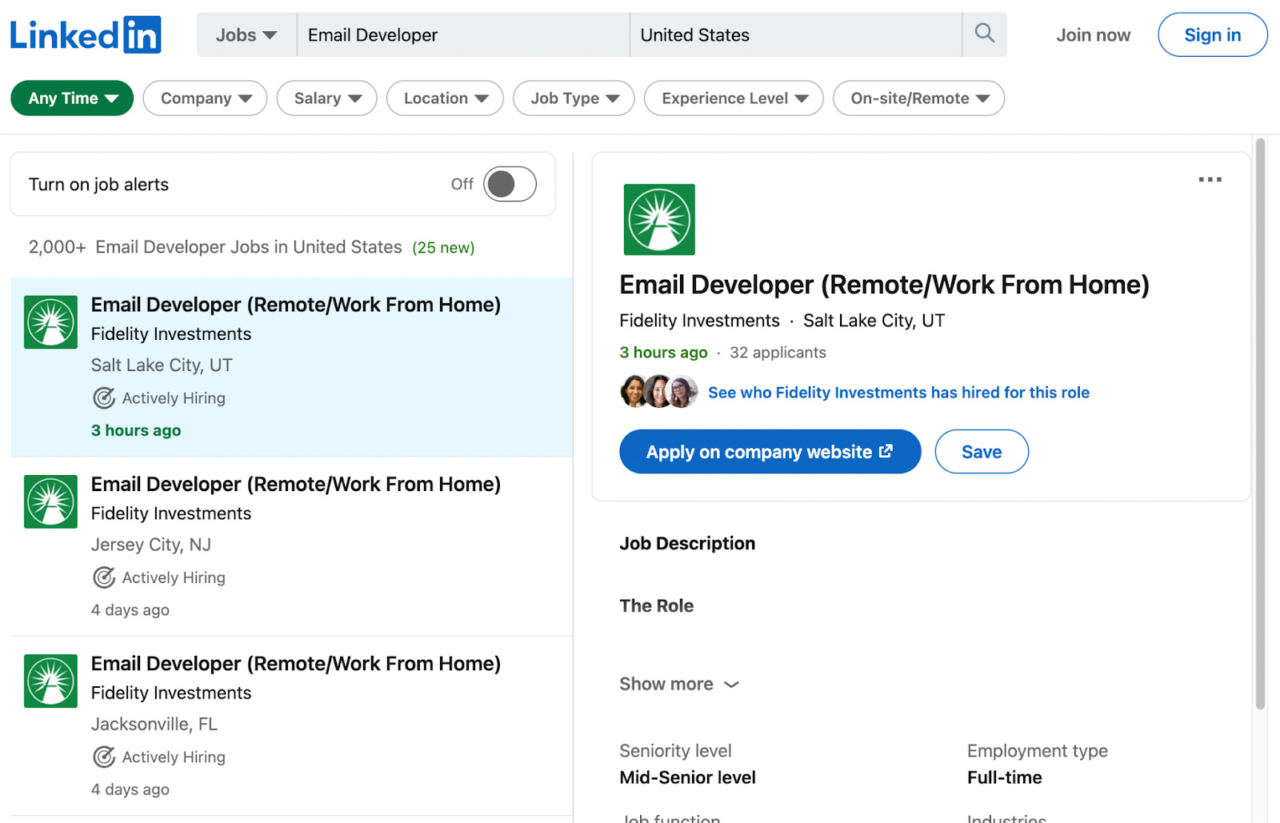1280x823 pixels.
Task: Click Apply on company website
Action: coord(770,452)
